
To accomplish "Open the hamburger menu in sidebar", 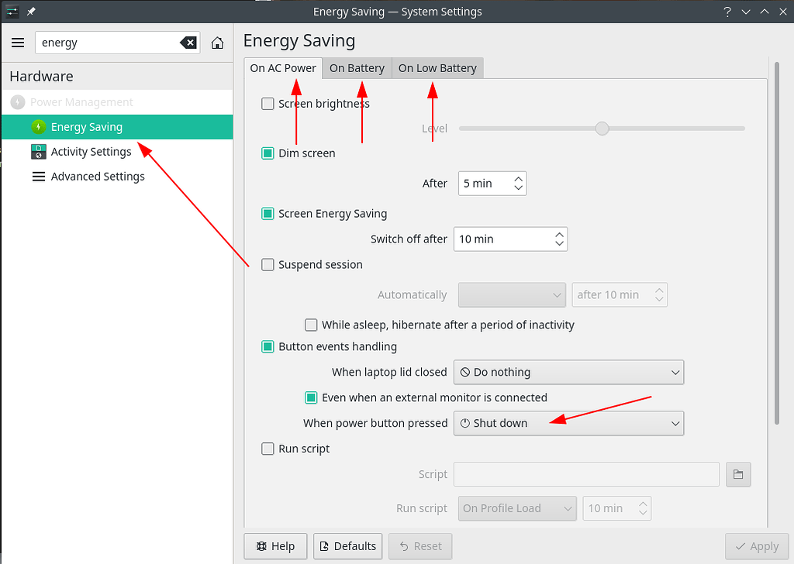I will pyautogui.click(x=18, y=43).
